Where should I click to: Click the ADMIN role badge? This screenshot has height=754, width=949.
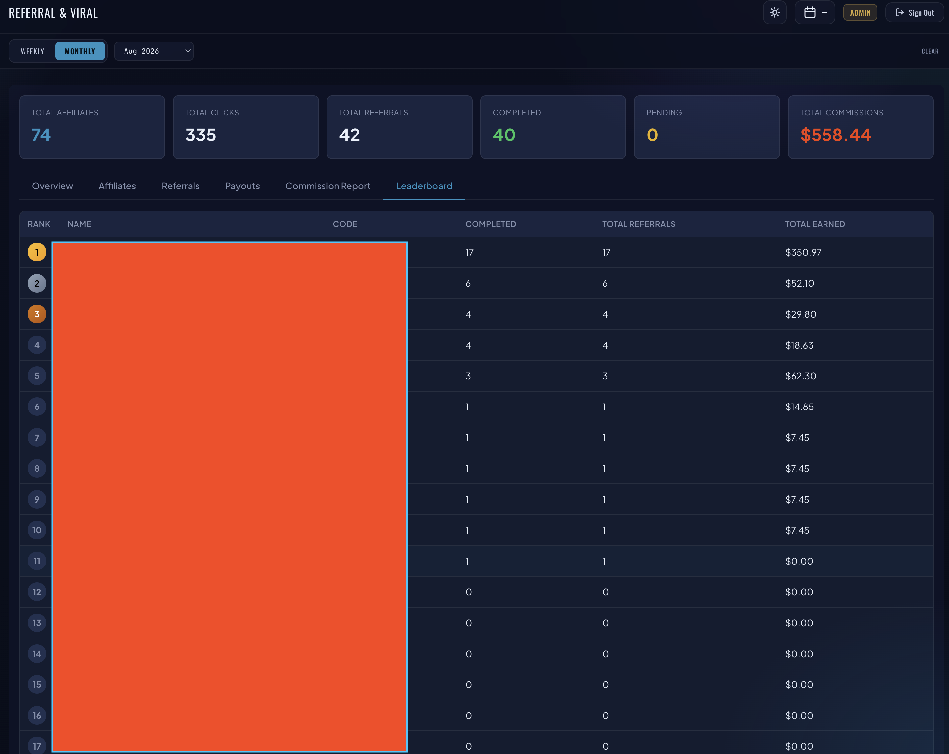coord(860,12)
